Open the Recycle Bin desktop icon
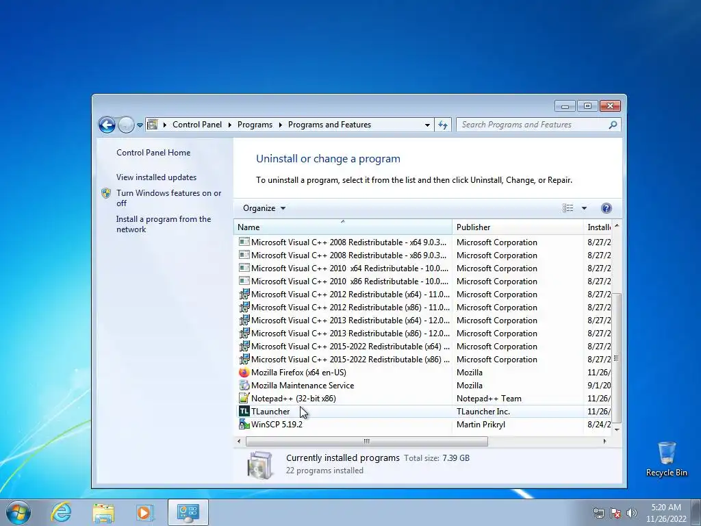 click(666, 459)
